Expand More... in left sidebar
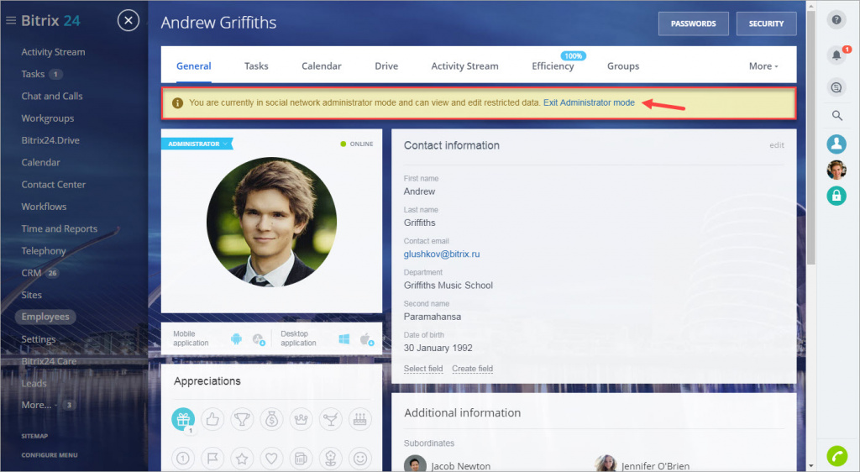Screen dimensions: 860x472 [39, 405]
